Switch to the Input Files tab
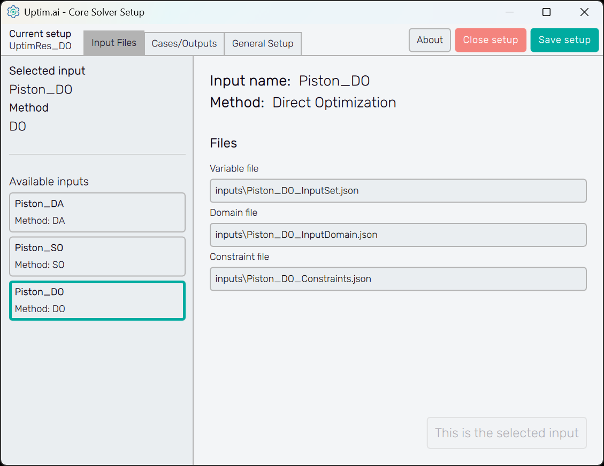Image resolution: width=604 pixels, height=466 pixels. pyautogui.click(x=114, y=43)
